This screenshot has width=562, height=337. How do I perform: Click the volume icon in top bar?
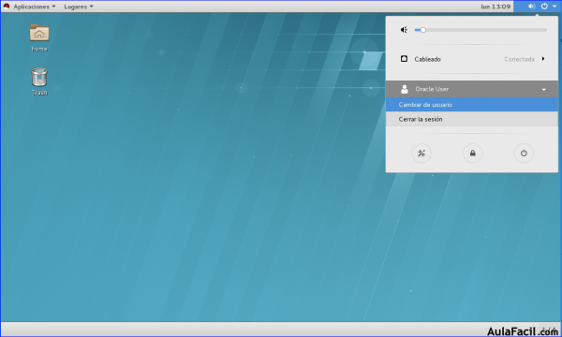tap(531, 7)
